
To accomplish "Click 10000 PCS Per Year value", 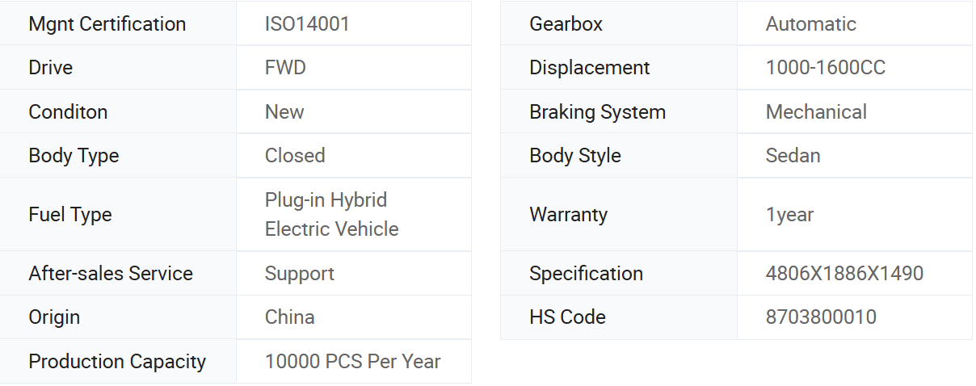I will (x=353, y=361).
